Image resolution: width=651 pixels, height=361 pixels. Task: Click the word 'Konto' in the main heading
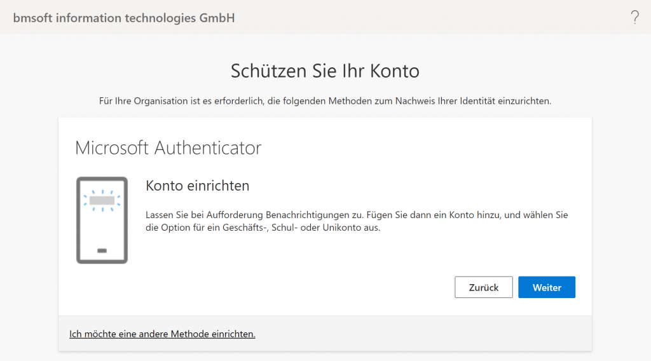pos(394,71)
